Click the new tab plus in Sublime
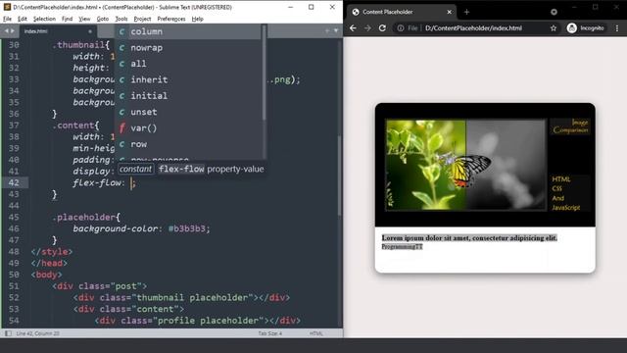627x353 pixels. [327, 30]
